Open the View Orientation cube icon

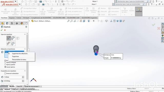(x=84, y=21)
